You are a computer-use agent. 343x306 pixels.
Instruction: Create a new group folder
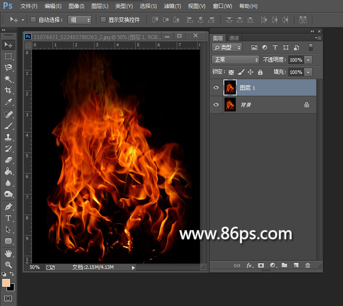click(x=284, y=265)
